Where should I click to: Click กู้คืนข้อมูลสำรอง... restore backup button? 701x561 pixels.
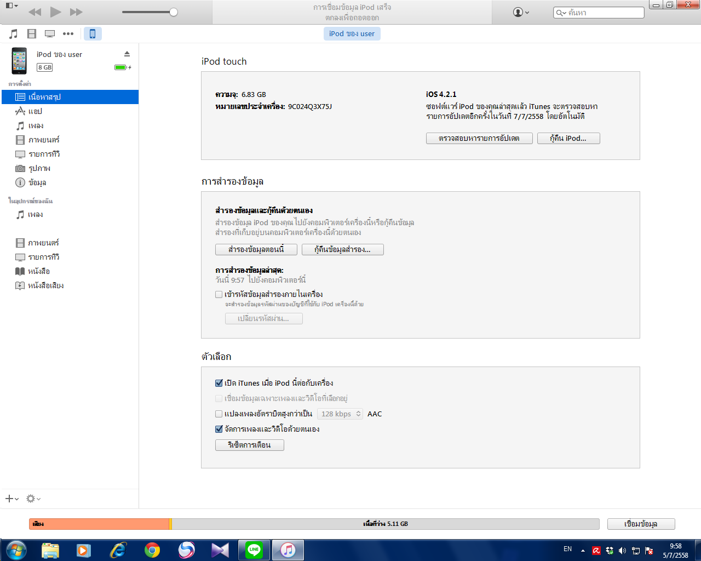point(343,250)
